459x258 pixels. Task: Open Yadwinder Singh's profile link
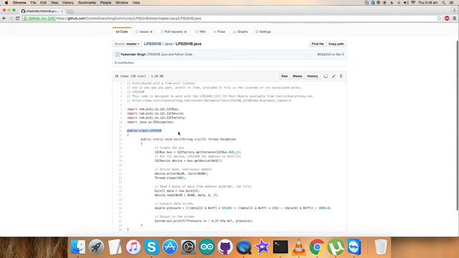click(133, 54)
